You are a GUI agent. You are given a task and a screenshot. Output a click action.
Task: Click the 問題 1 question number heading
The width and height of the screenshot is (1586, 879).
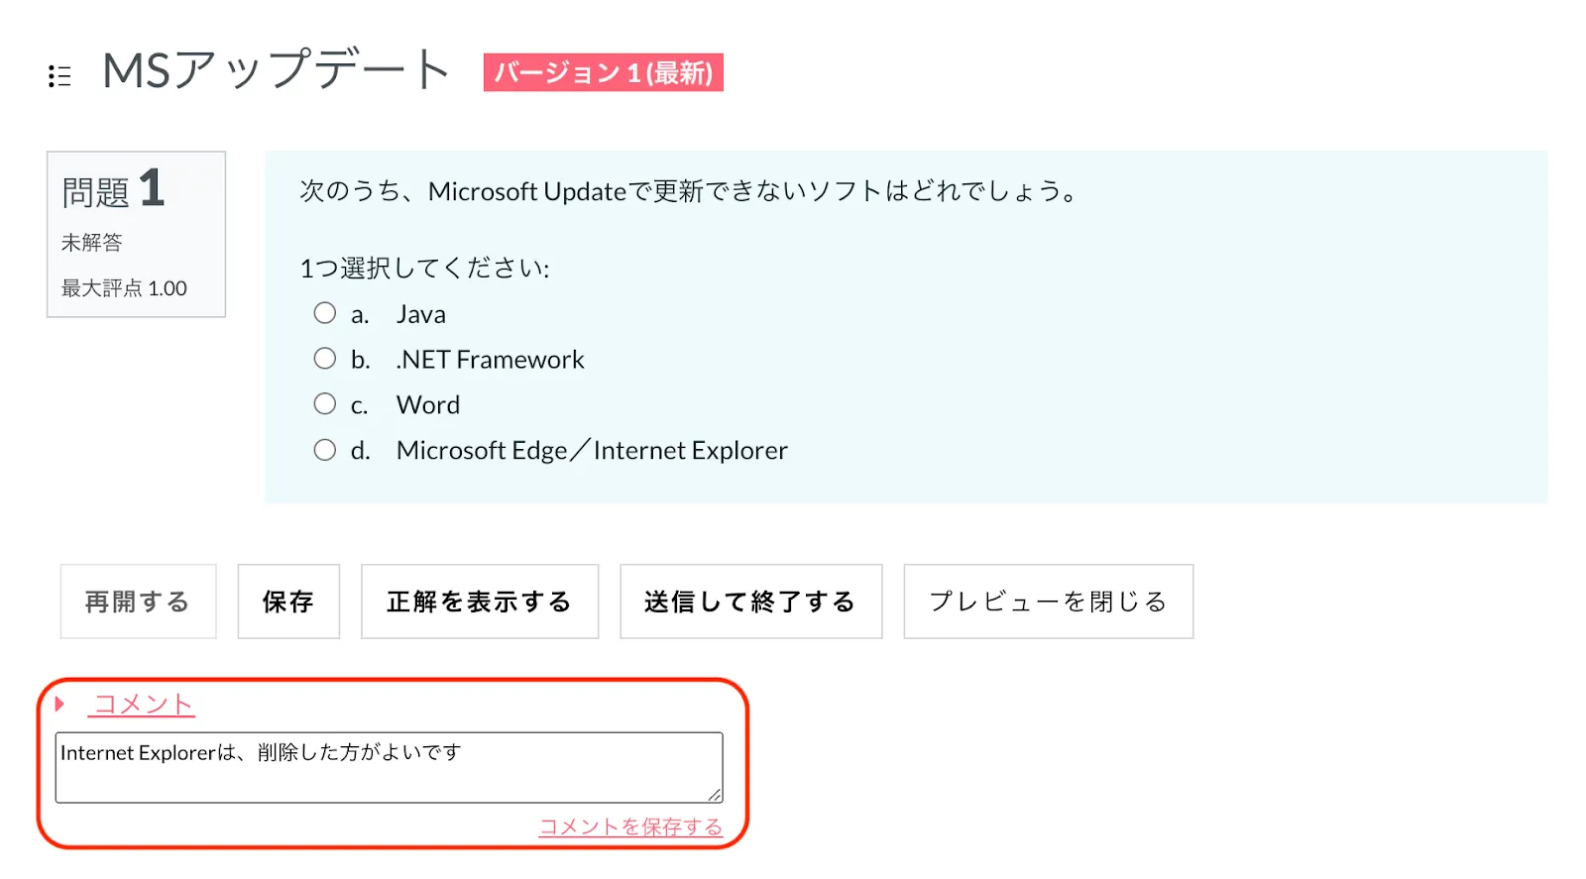(x=113, y=189)
